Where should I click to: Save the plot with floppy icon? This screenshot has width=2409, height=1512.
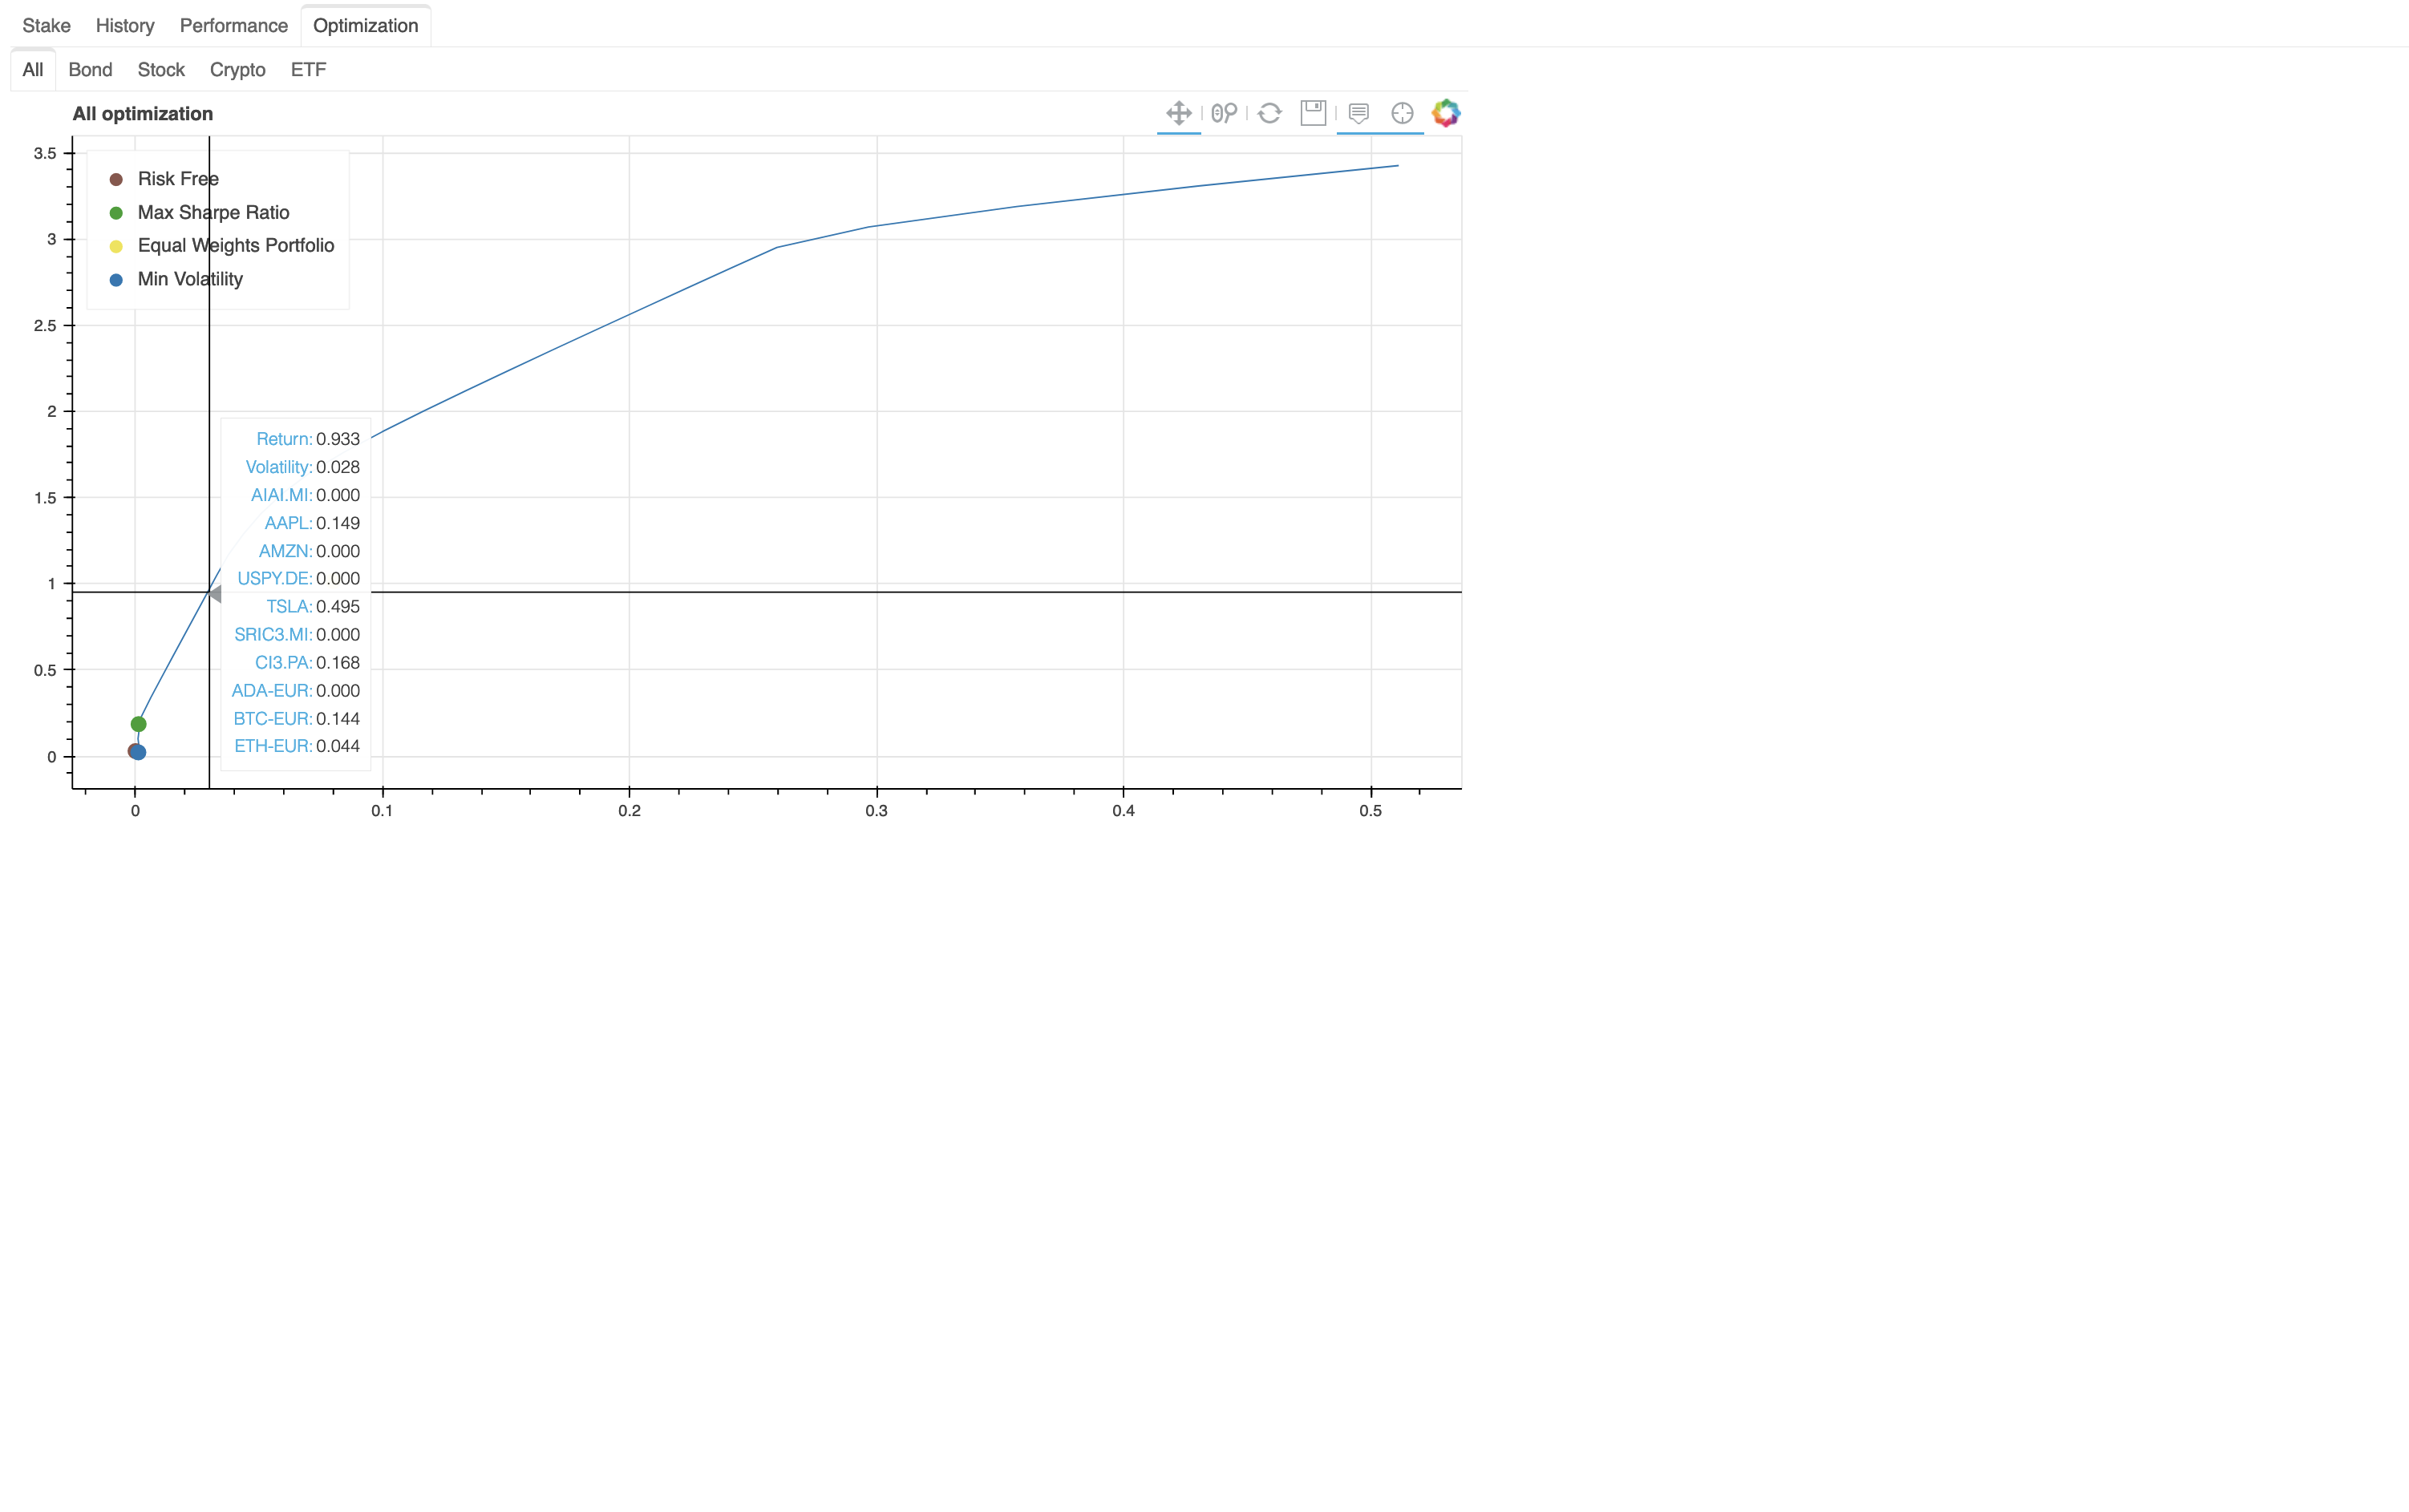1313,113
